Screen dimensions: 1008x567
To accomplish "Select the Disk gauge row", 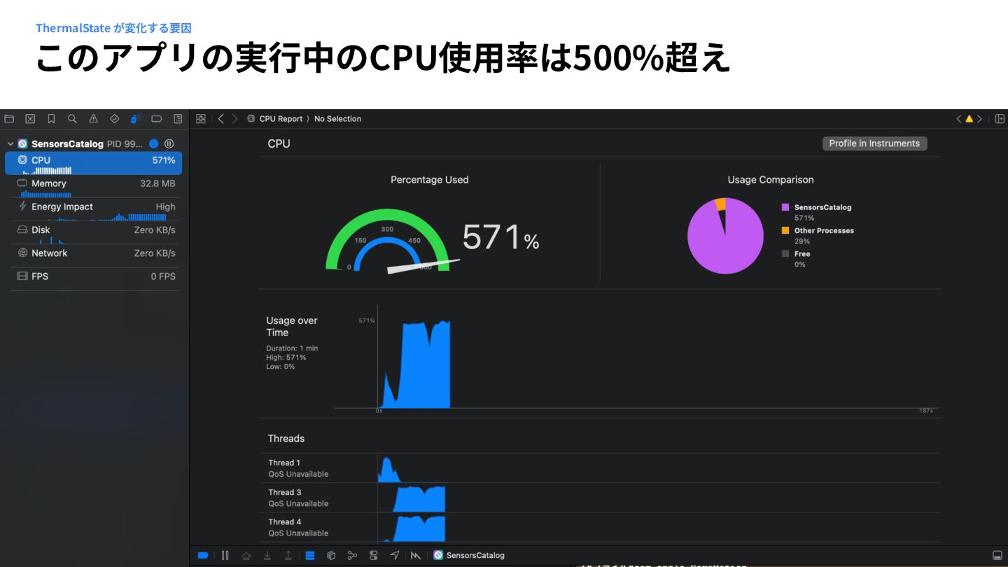I will coord(93,233).
